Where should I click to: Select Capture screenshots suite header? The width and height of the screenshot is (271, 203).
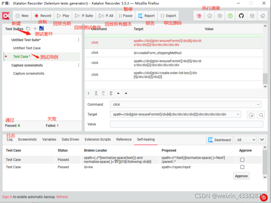click(x=27, y=65)
